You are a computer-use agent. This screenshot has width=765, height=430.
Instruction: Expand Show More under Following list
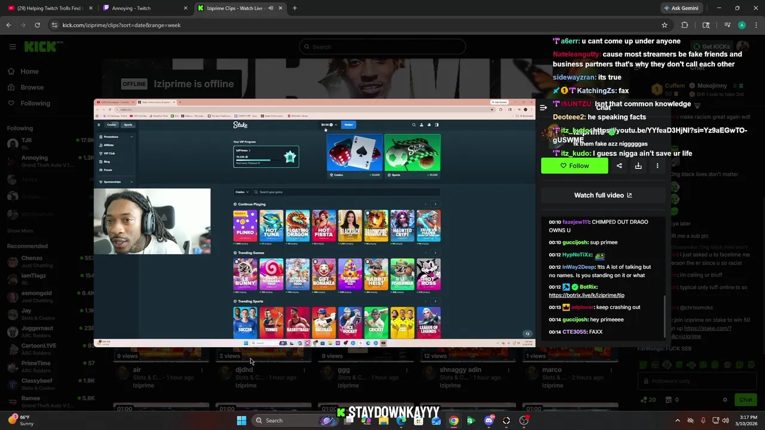pyautogui.click(x=20, y=231)
